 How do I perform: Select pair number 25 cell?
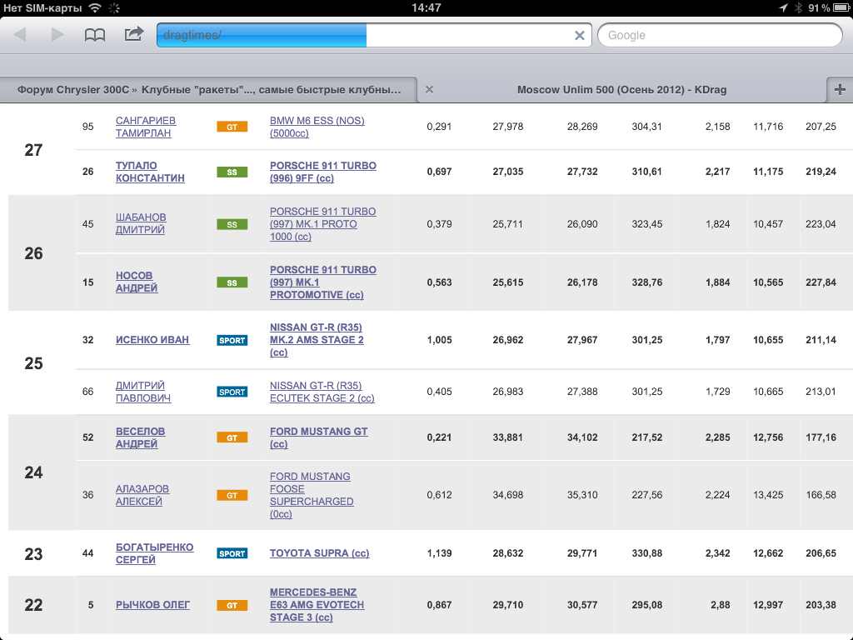point(33,363)
